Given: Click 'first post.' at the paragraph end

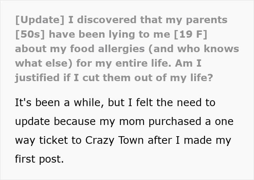Looking at the screenshot, I should click(x=39, y=159).
